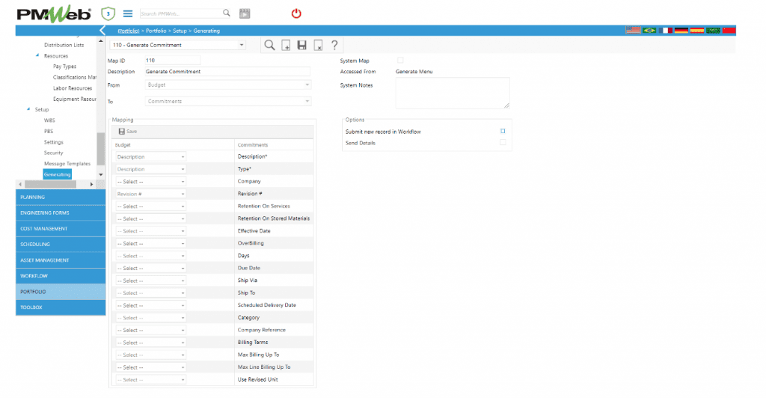Switch language to Spanish flag

[x=697, y=30]
